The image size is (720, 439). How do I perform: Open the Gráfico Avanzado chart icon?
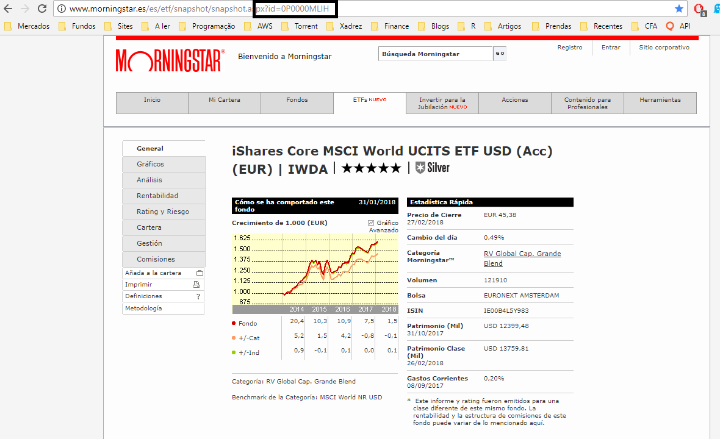(371, 223)
